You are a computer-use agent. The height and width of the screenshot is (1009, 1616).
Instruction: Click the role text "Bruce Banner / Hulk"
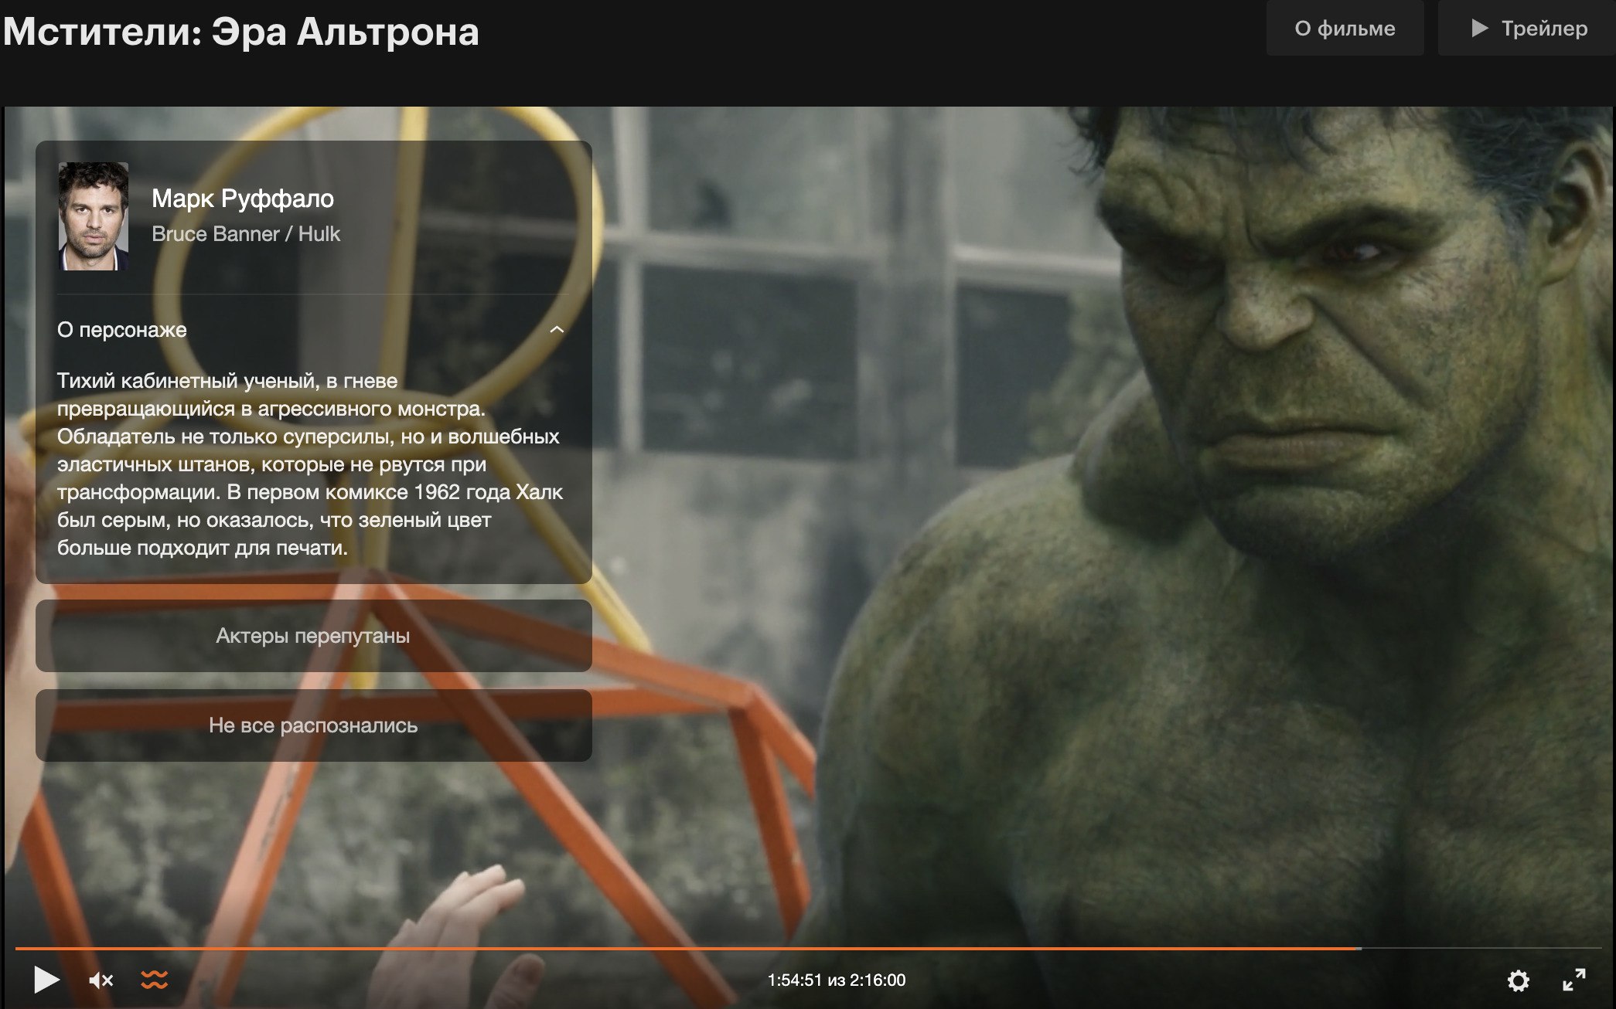[246, 234]
